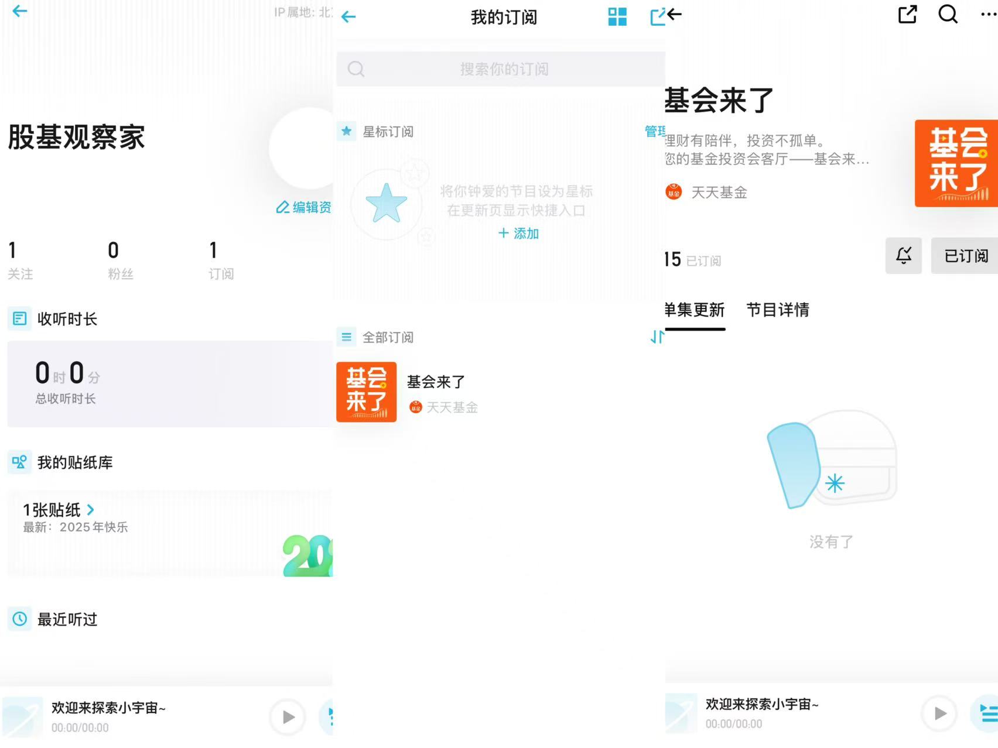Viewport: 998px width, 748px height.
Task: Open the 欢迎来探索小宇宙 title in the podcast page mini player
Action: pyautogui.click(x=762, y=704)
